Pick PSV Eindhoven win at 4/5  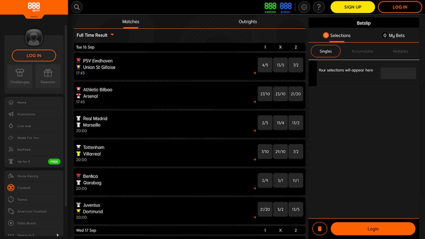[x=265, y=65]
